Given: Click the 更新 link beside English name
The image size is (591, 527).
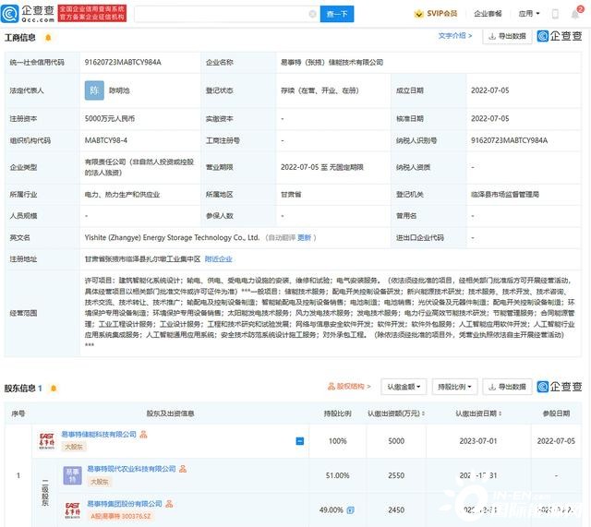Looking at the screenshot, I should (304, 238).
